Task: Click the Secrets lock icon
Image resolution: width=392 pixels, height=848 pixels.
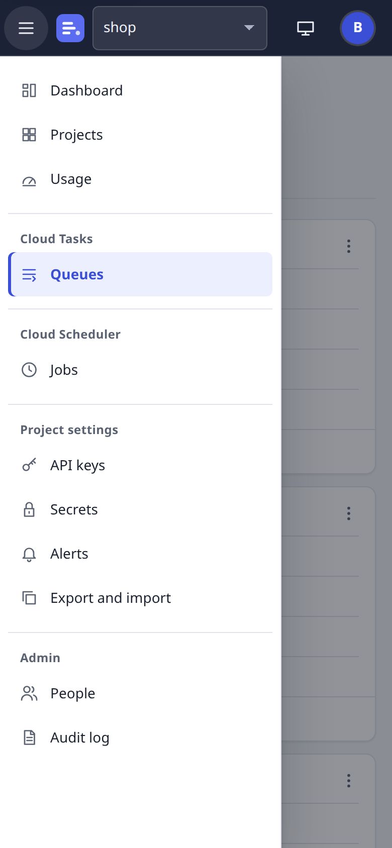Action: (x=29, y=509)
